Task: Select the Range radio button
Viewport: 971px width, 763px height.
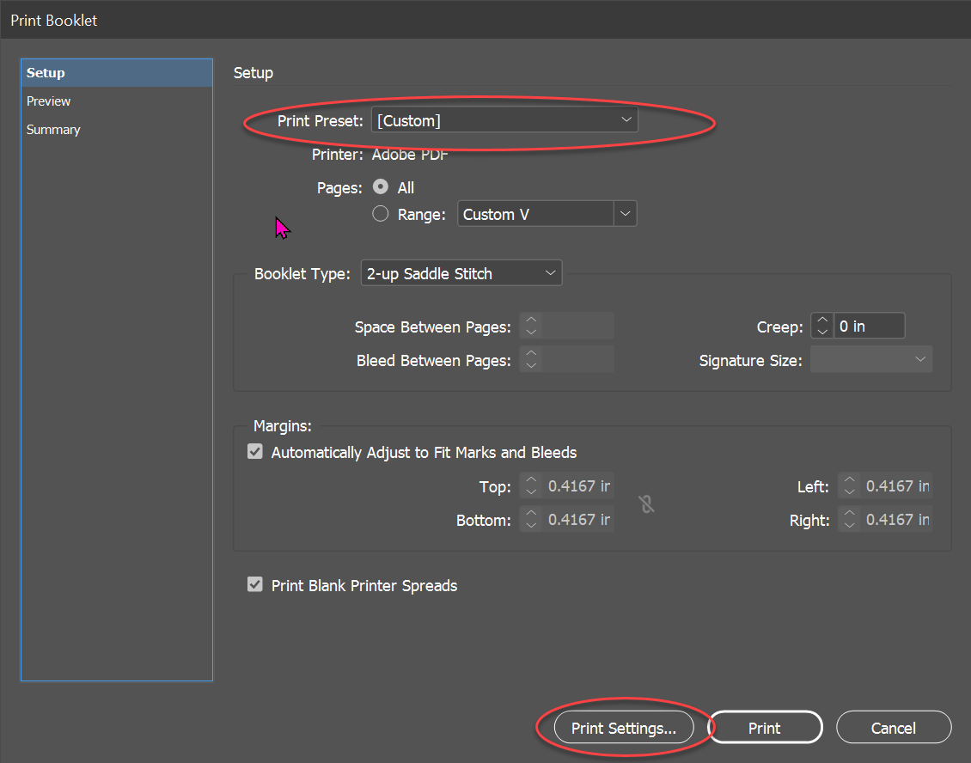Action: point(380,214)
